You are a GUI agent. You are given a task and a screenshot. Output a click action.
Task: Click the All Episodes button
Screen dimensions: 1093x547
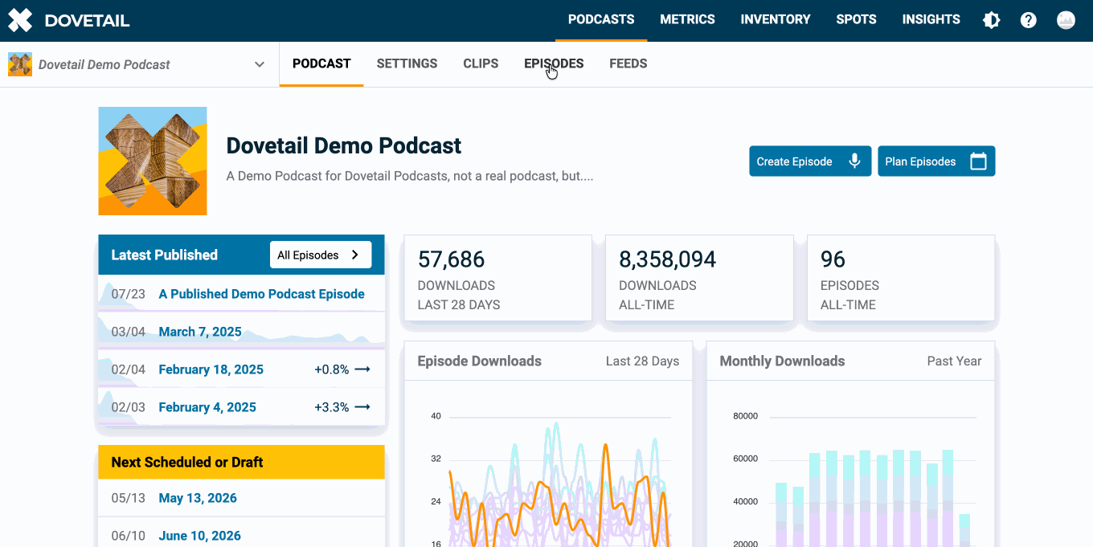point(321,255)
